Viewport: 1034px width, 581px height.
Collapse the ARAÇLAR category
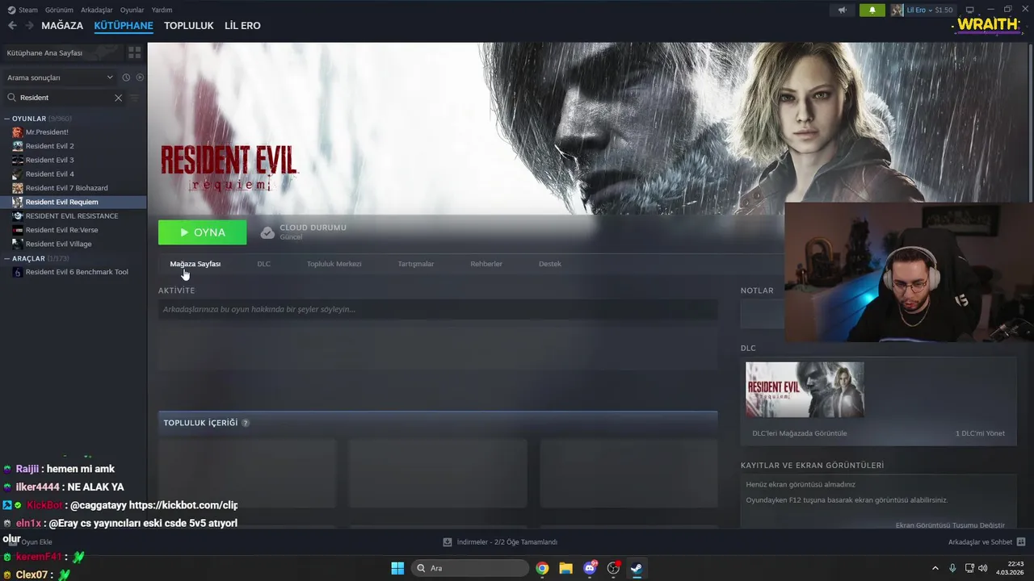[7, 258]
